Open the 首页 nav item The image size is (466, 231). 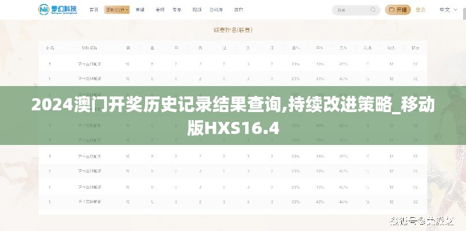click(94, 9)
